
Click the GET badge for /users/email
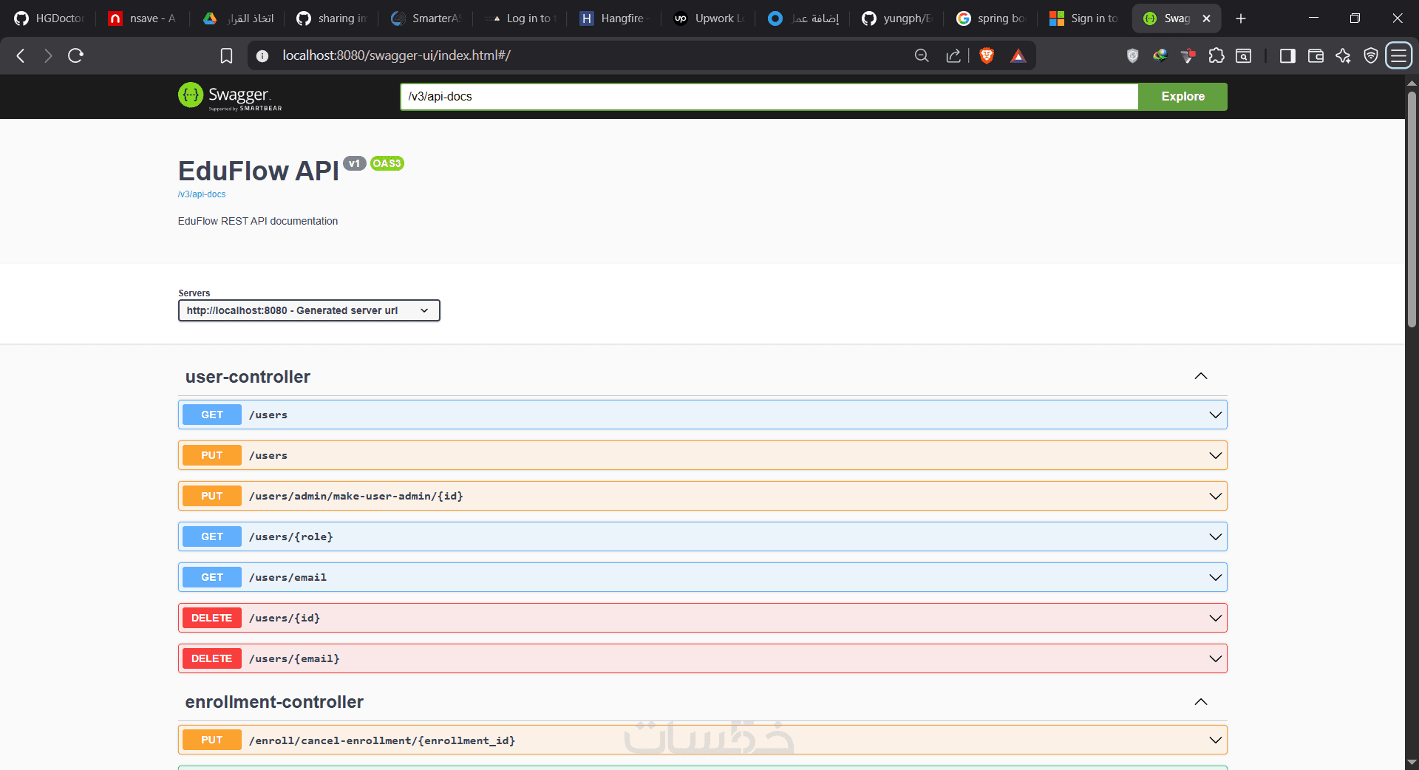212,577
